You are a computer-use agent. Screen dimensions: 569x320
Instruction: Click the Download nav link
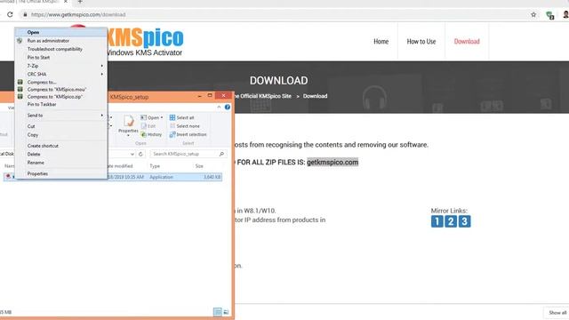tap(467, 42)
